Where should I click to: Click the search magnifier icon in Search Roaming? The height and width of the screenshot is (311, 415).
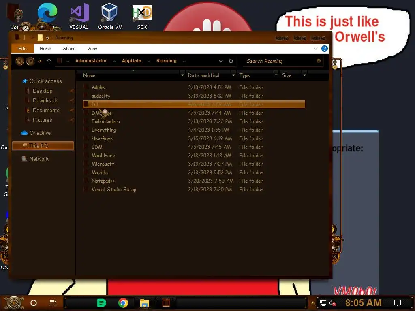coord(319,61)
